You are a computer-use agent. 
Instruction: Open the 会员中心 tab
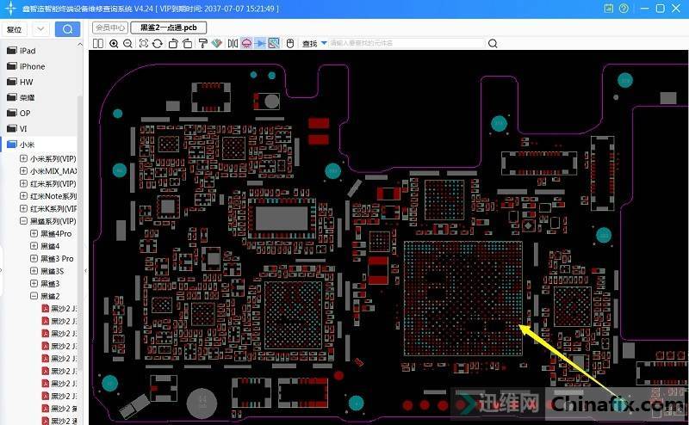pyautogui.click(x=110, y=28)
